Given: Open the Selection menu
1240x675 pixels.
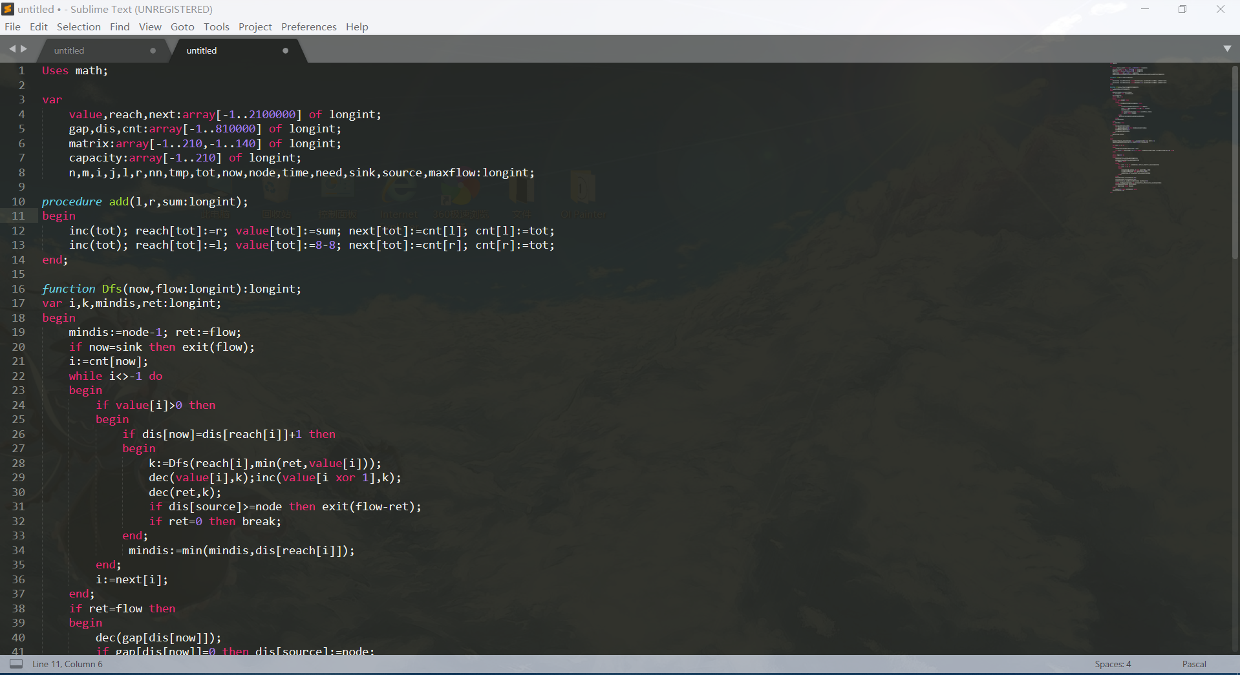Looking at the screenshot, I should [79, 26].
